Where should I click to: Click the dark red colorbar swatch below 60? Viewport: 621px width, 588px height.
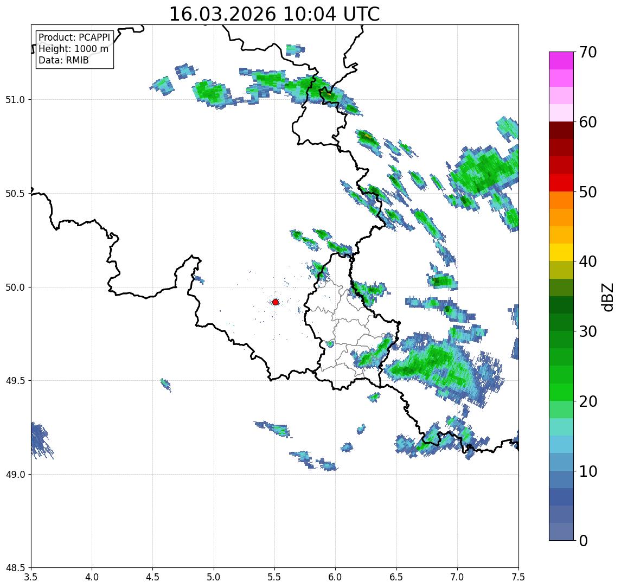point(561,130)
